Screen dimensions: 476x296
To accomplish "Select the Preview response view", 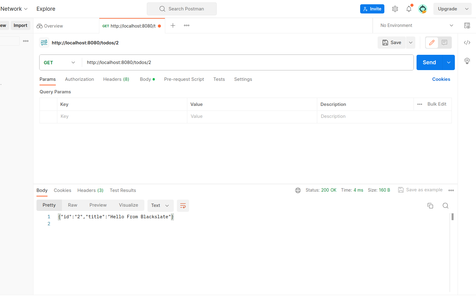I will point(98,205).
